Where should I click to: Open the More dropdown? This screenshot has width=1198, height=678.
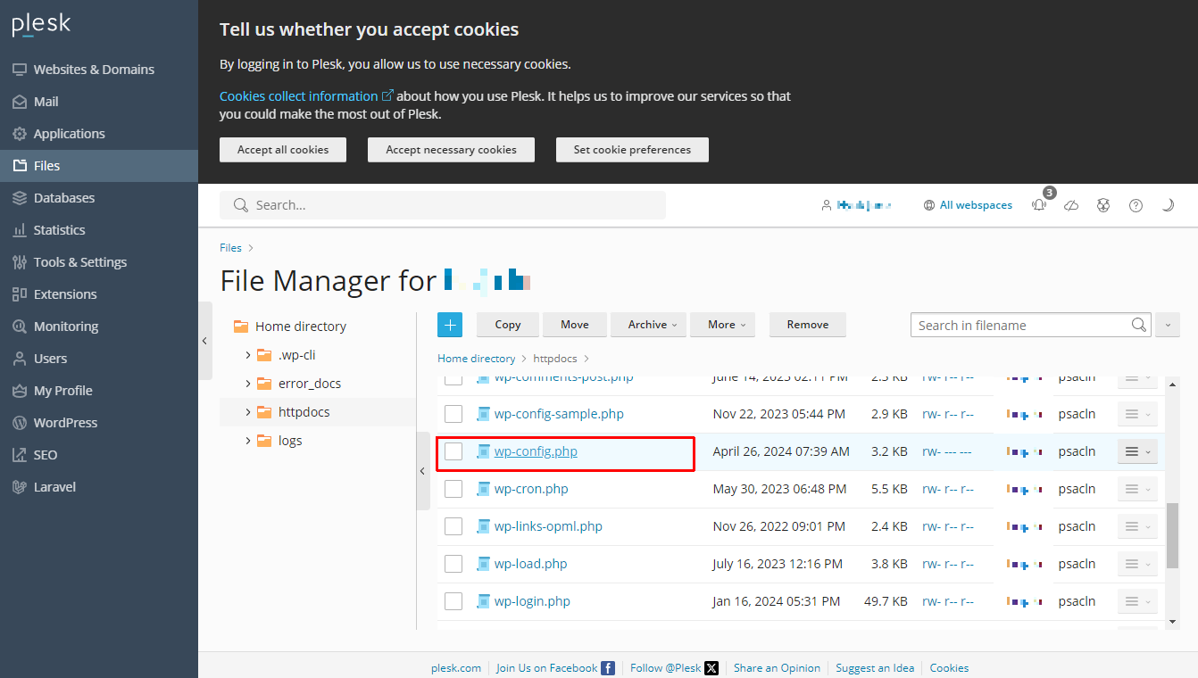pyautogui.click(x=721, y=325)
